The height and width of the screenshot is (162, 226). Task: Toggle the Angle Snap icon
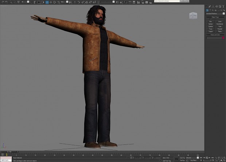(x=87, y=2)
